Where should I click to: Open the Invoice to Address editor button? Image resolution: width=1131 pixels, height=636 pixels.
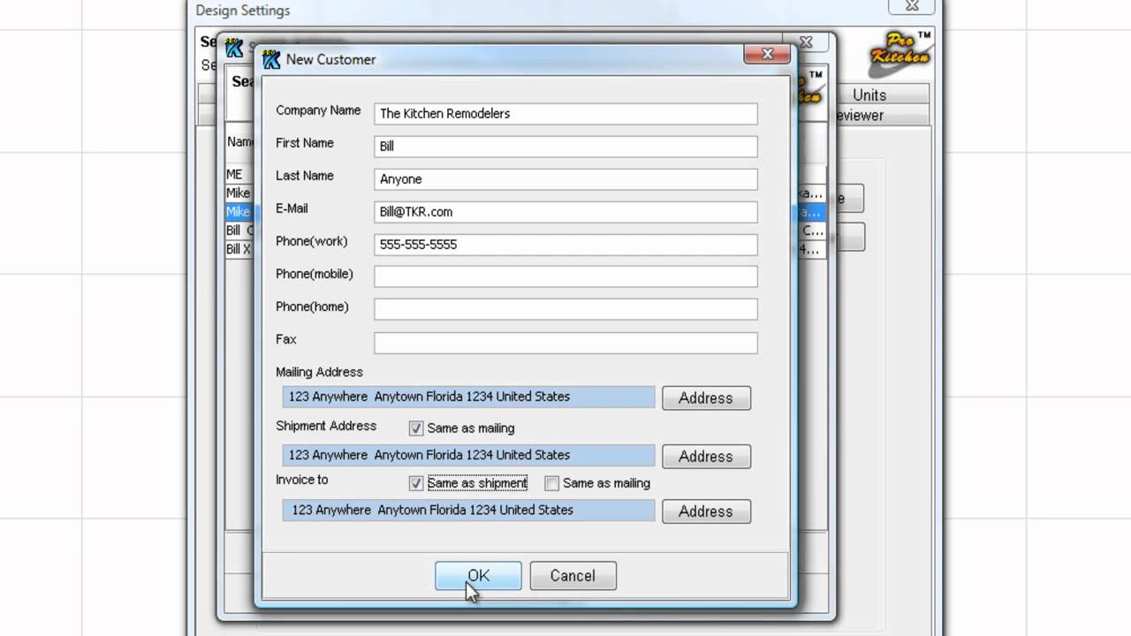coord(706,511)
